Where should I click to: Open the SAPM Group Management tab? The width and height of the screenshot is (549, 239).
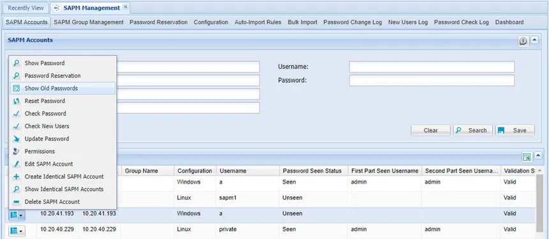click(89, 22)
